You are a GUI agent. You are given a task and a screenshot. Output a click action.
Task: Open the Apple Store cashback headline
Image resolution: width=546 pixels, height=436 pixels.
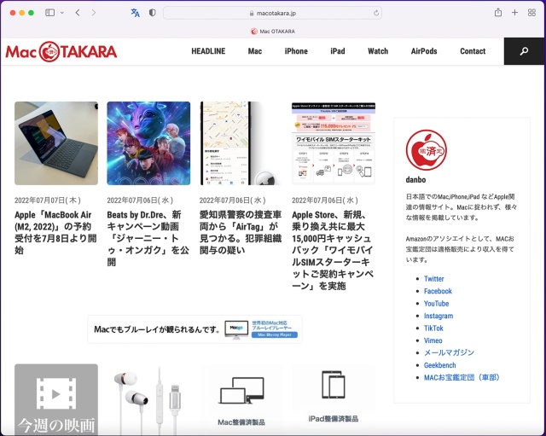tap(333, 250)
